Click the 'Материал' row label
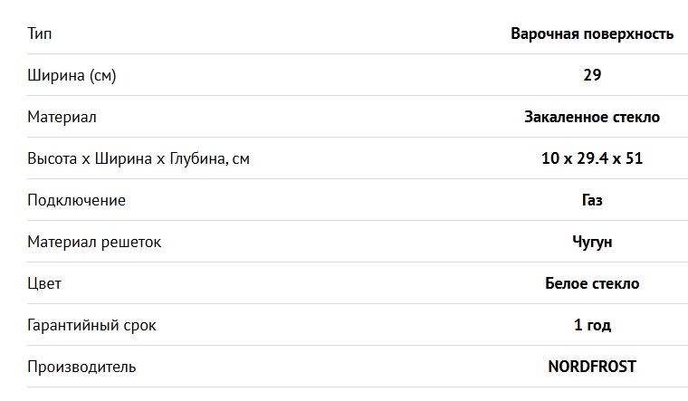This screenshot has height=401, width=688. [62, 117]
